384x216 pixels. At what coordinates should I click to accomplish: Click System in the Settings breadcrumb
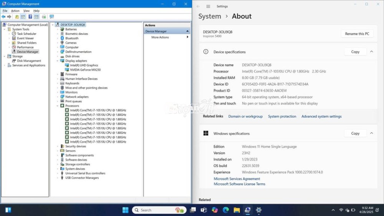(210, 16)
